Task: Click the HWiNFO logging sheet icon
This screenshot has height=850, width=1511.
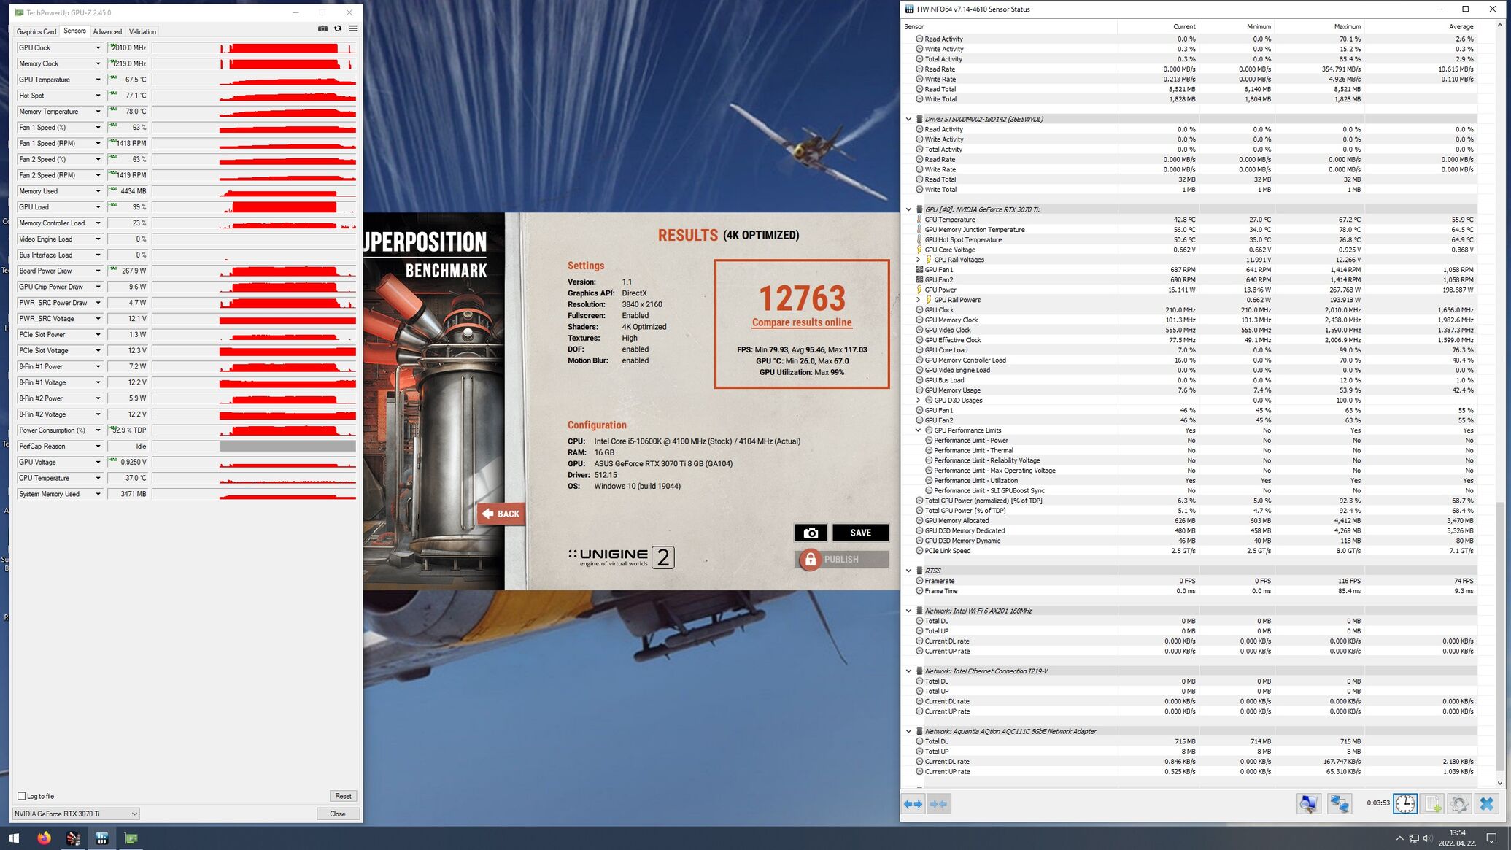Action: point(1432,804)
